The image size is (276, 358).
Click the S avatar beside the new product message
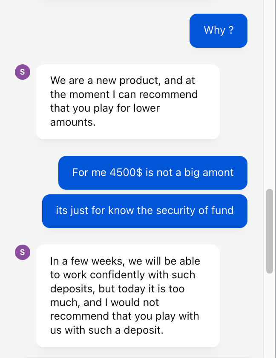point(22,72)
